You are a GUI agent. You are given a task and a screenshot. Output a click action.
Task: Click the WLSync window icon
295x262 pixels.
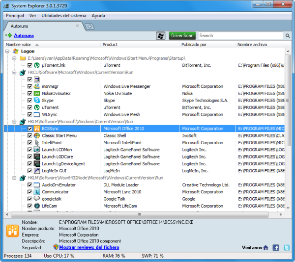(x=37, y=114)
